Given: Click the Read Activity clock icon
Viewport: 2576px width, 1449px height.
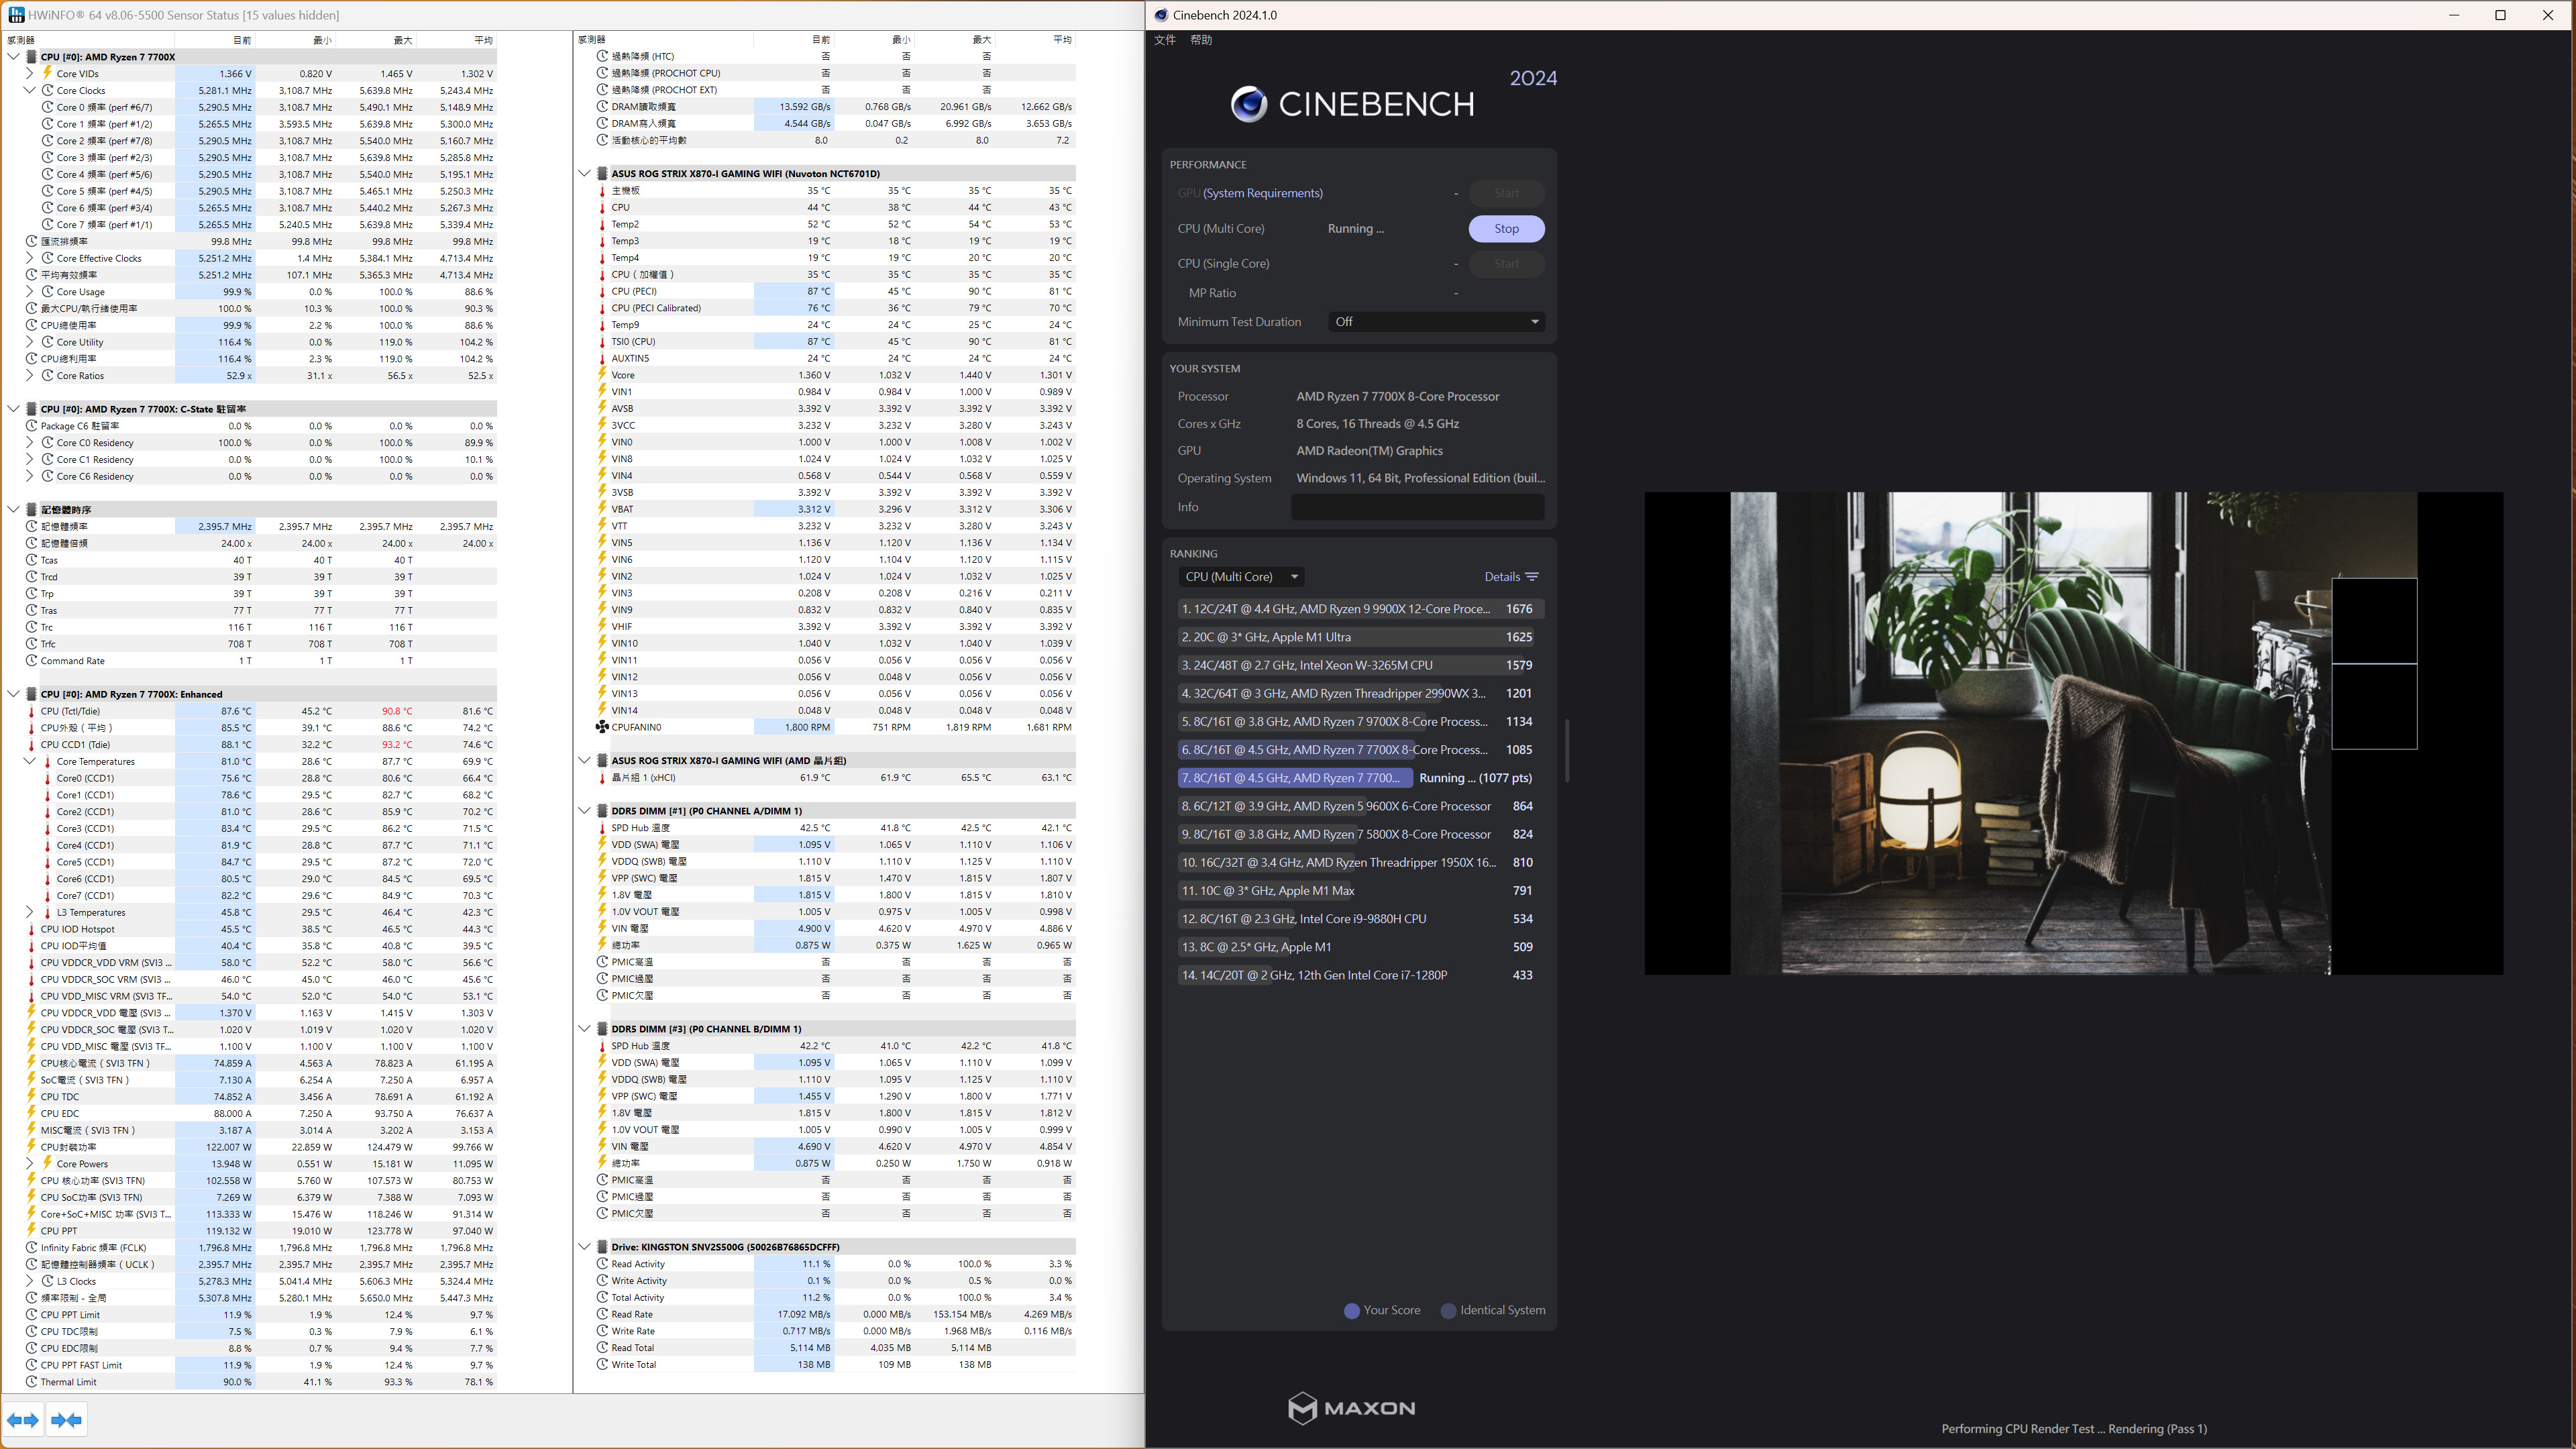Looking at the screenshot, I should coord(602,1264).
